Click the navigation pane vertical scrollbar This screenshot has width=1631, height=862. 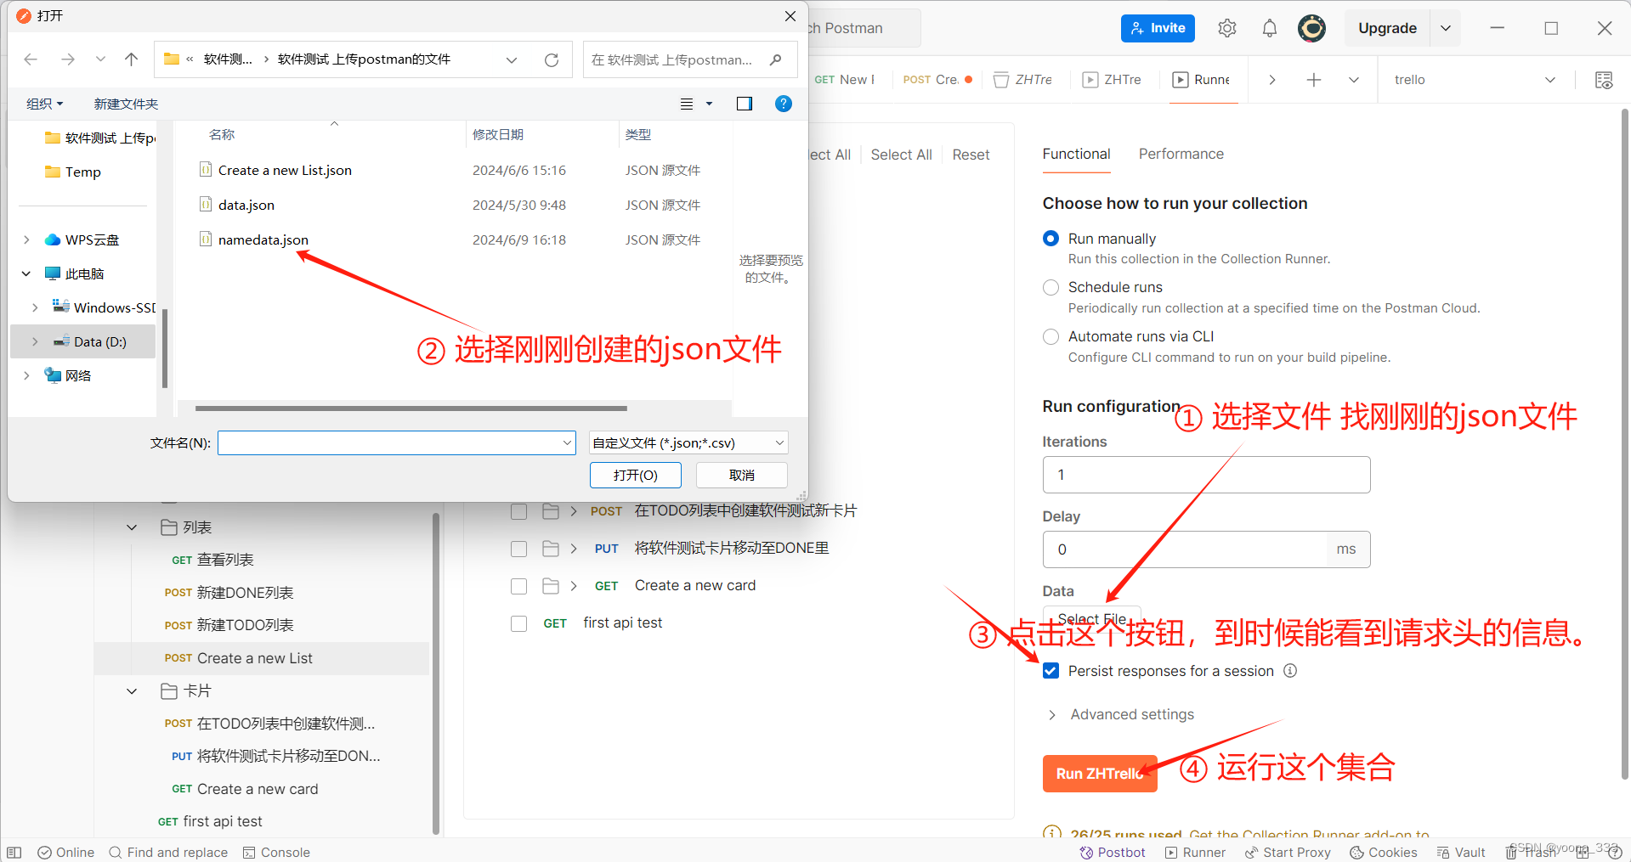pyautogui.click(x=165, y=348)
